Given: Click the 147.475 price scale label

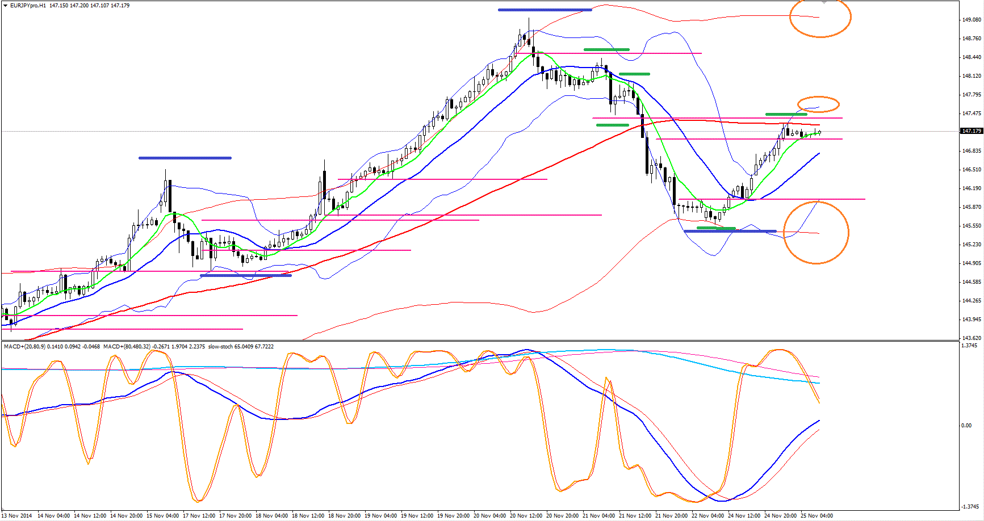Looking at the screenshot, I should (x=972, y=114).
